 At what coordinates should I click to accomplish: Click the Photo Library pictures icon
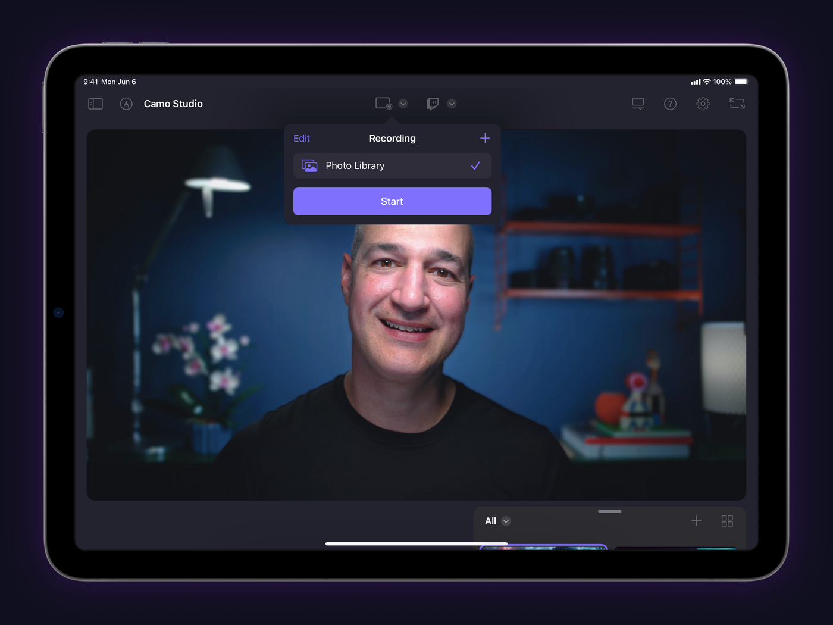309,165
